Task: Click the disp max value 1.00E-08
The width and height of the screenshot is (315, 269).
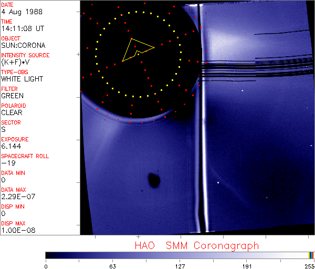Action: point(16,230)
